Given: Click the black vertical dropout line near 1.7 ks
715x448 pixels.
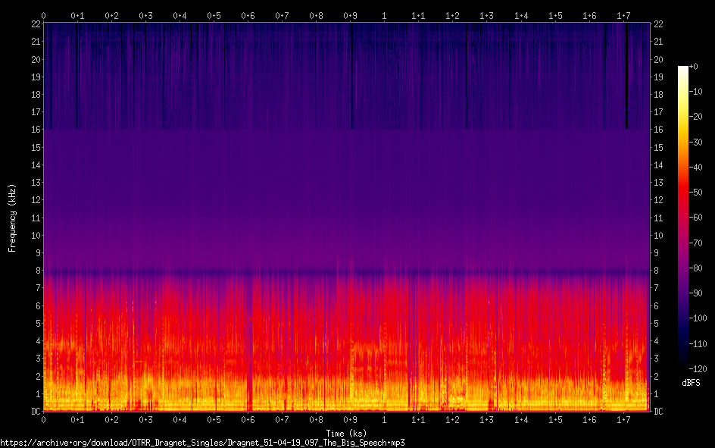Looking at the screenshot, I should coord(626,76).
